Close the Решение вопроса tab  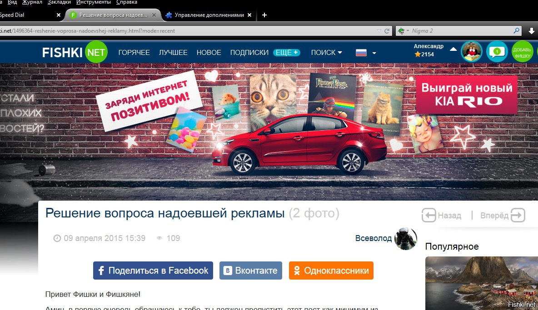(x=154, y=15)
